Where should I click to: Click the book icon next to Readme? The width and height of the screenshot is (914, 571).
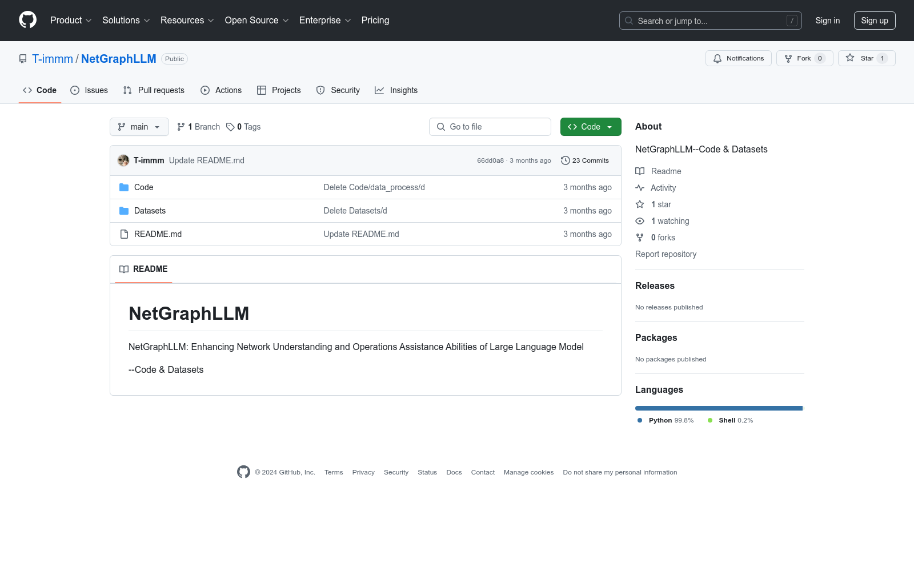(640, 171)
